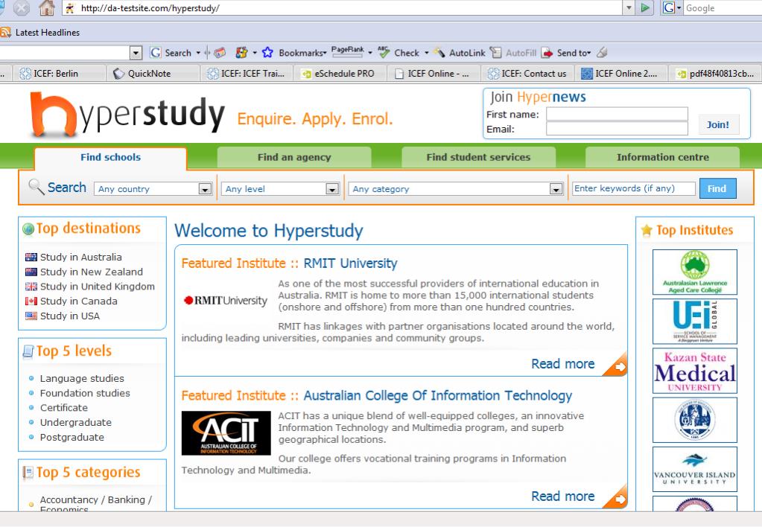Click the New Zealand flag icon
762x527 pixels.
point(31,272)
